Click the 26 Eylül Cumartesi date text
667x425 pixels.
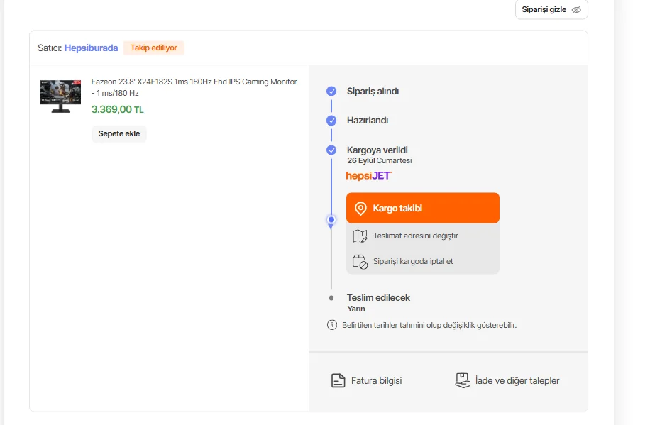pos(380,161)
